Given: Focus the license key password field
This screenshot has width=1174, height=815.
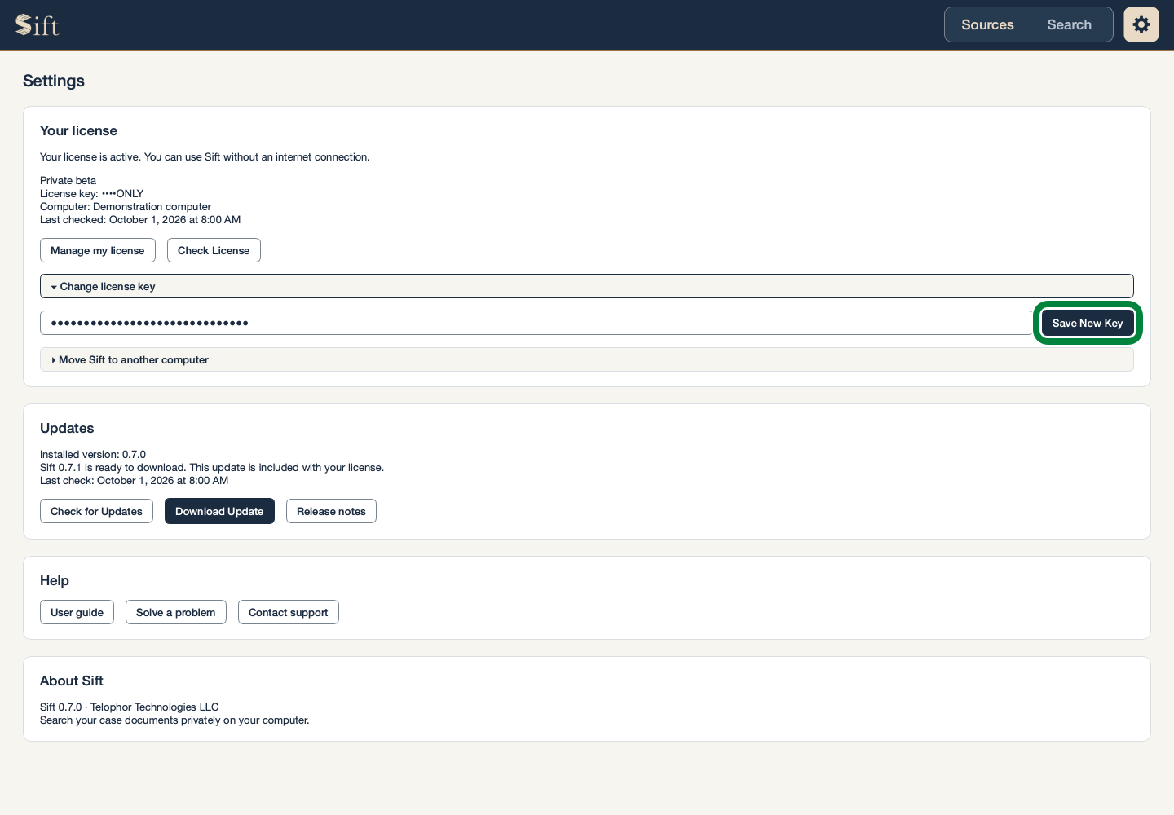Looking at the screenshot, I should pyautogui.click(x=536, y=323).
